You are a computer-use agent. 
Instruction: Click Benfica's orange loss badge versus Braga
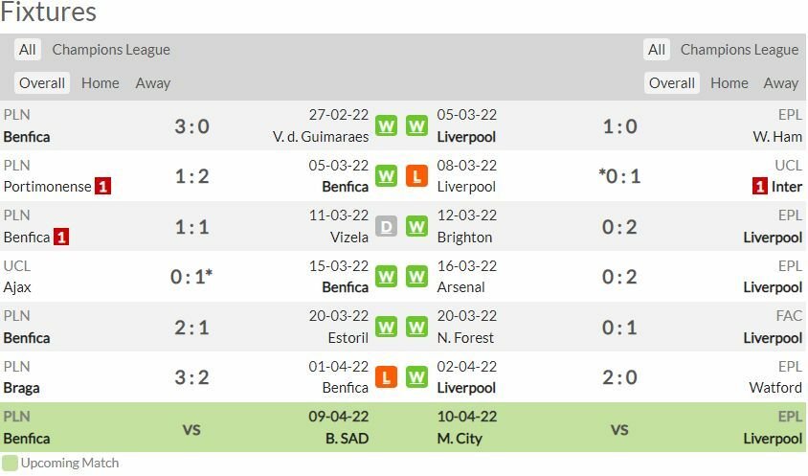click(386, 377)
